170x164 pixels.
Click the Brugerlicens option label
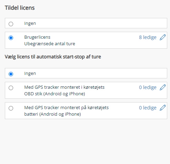tap(37, 37)
